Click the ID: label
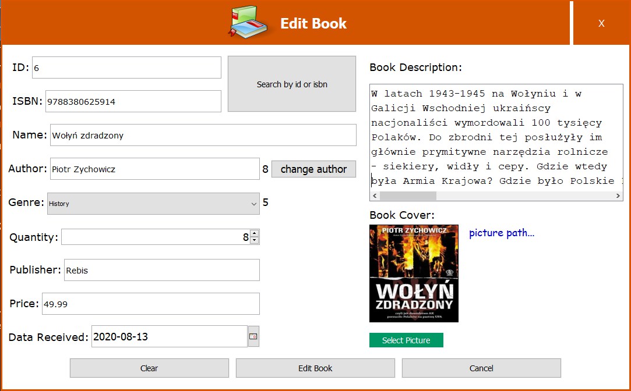The width and height of the screenshot is (631, 391). coord(20,67)
